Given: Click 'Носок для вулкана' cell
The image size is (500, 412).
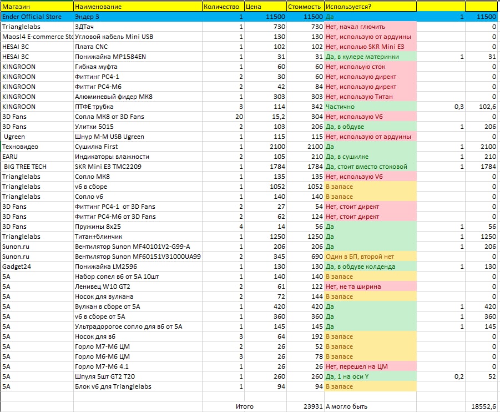Looking at the screenshot, I should tap(138, 297).
